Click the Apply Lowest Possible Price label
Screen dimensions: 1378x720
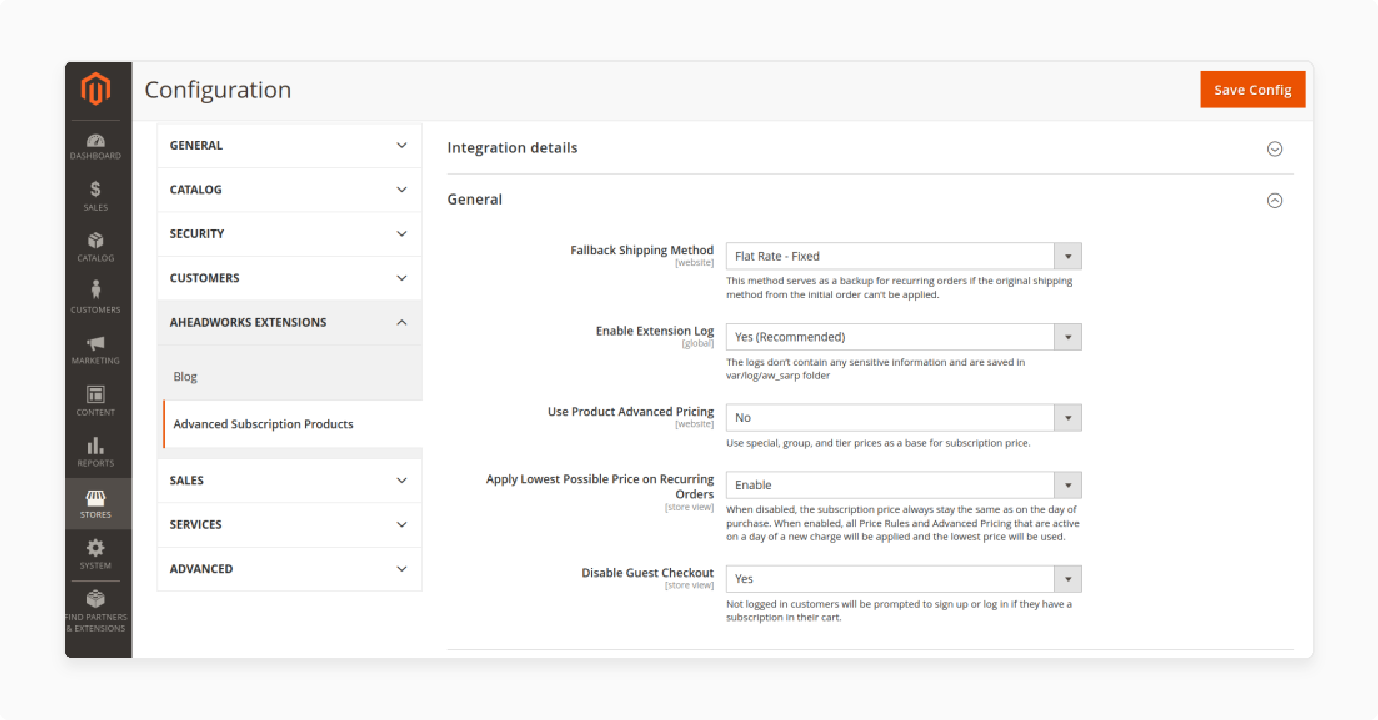click(x=600, y=486)
